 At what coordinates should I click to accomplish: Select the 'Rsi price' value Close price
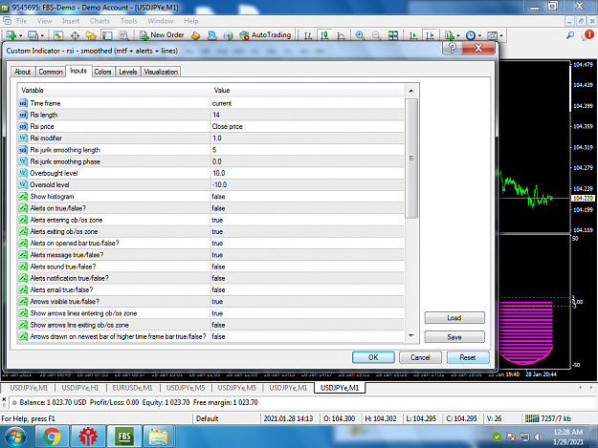[x=307, y=126]
